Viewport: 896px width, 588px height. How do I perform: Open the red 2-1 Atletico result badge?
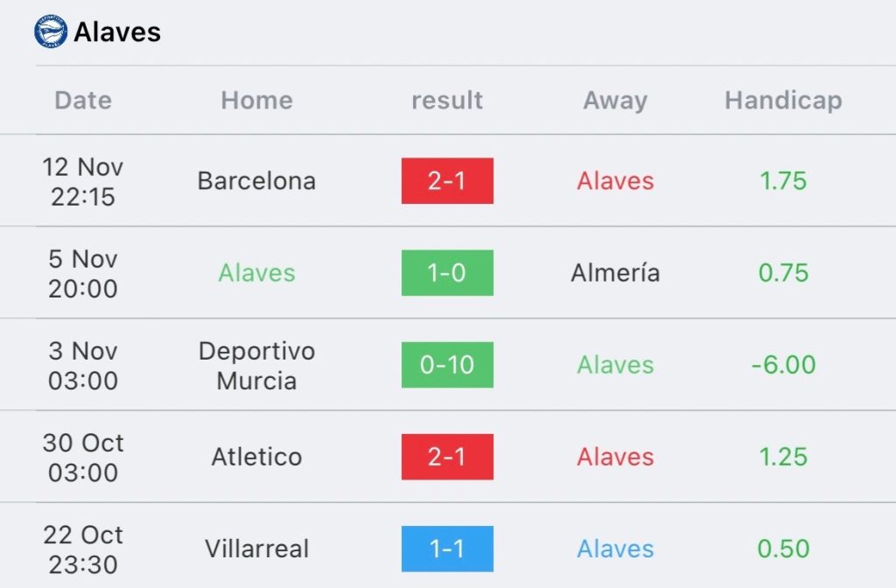(x=447, y=457)
